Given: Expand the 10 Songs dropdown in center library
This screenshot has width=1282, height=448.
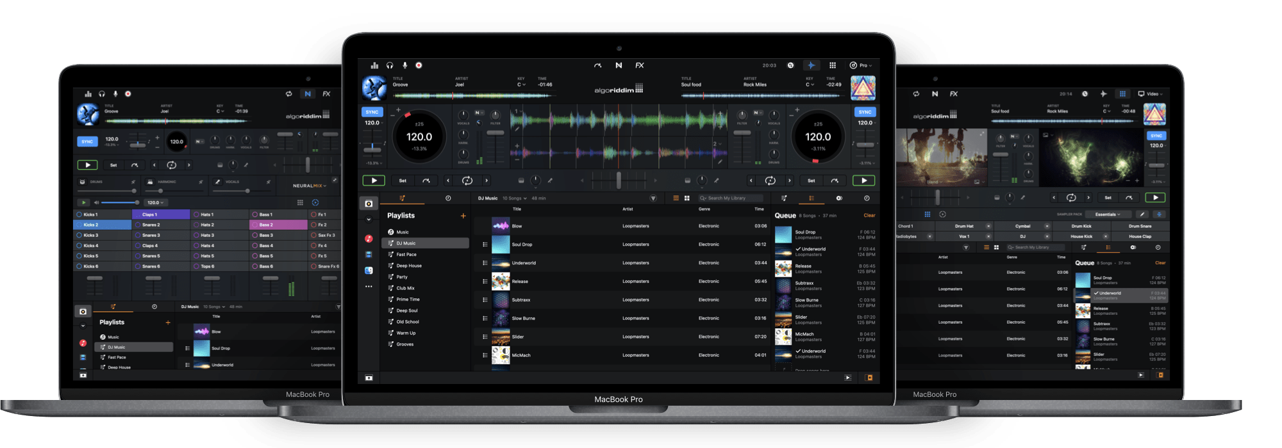Looking at the screenshot, I should (515, 198).
